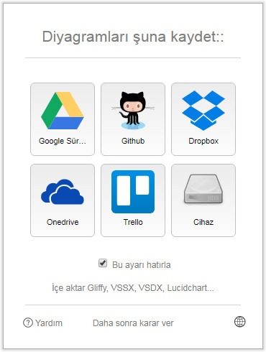The image size is (266, 352).
Task: Click the 'Dropbox' text label
Action: pyautogui.click(x=203, y=141)
